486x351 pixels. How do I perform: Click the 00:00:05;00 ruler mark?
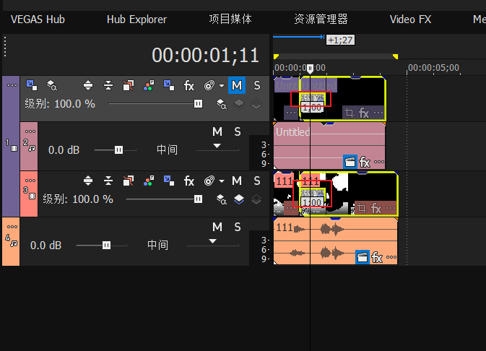[433, 68]
